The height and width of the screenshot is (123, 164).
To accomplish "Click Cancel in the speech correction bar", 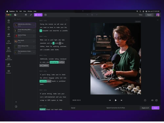I will (73, 108).
